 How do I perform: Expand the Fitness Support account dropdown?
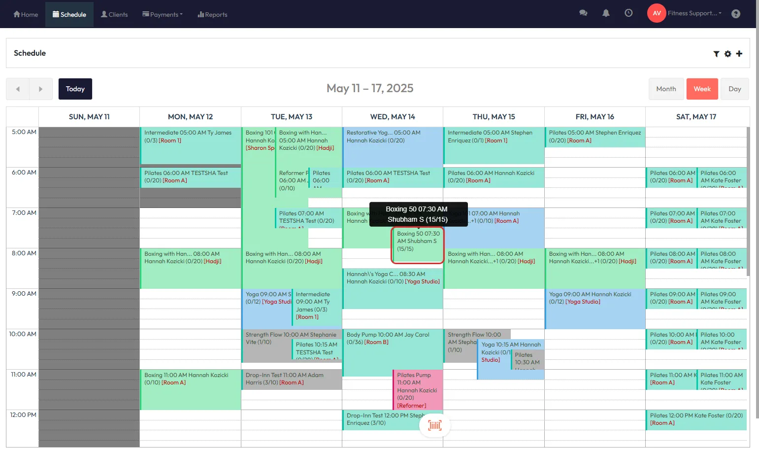click(x=694, y=13)
